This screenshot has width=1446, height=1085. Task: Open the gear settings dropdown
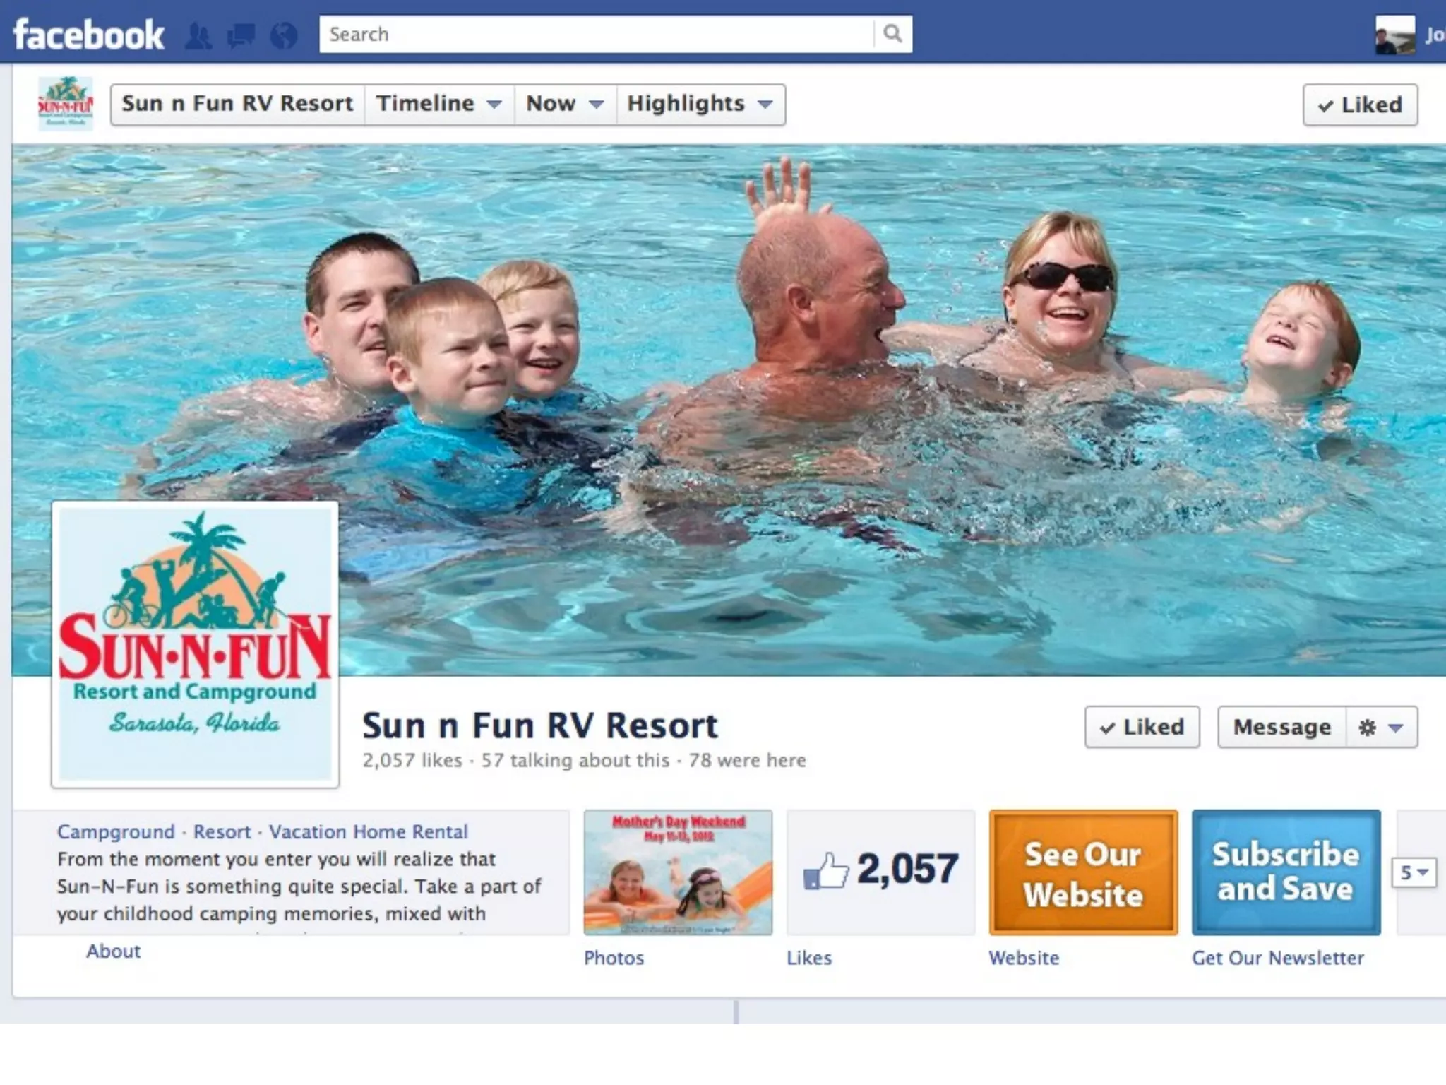[x=1381, y=727]
